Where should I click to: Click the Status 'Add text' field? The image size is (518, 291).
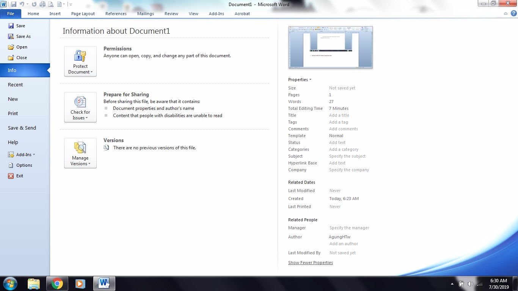pos(337,142)
